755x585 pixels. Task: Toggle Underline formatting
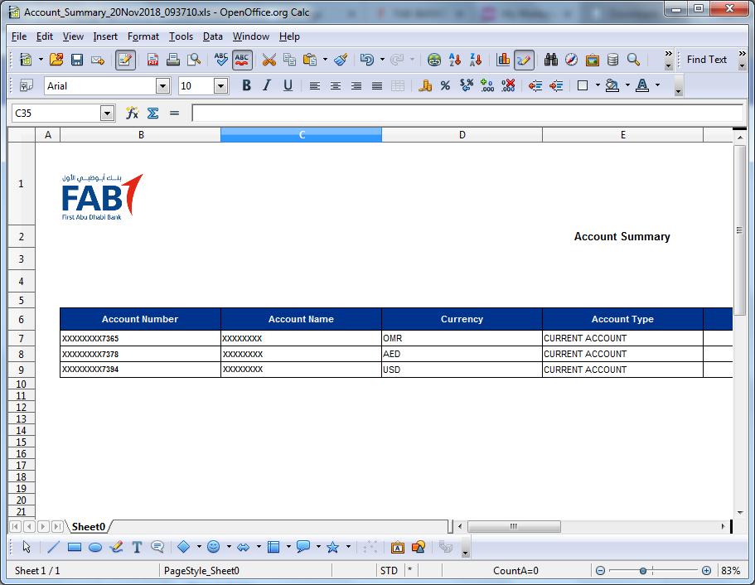point(288,85)
